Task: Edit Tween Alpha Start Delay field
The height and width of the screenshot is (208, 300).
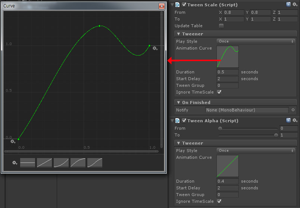Action: (228, 188)
